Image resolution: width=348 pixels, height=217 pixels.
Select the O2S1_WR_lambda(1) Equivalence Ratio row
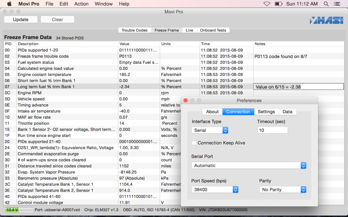92,148
